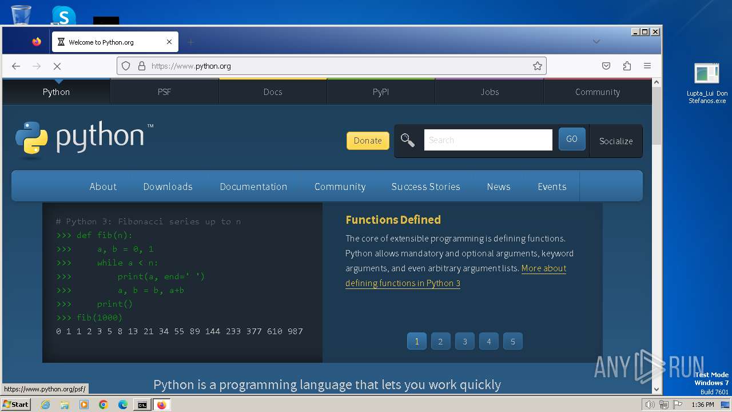Viewport: 732px width, 412px height.
Task: Open the Community top tab
Action: (598, 92)
